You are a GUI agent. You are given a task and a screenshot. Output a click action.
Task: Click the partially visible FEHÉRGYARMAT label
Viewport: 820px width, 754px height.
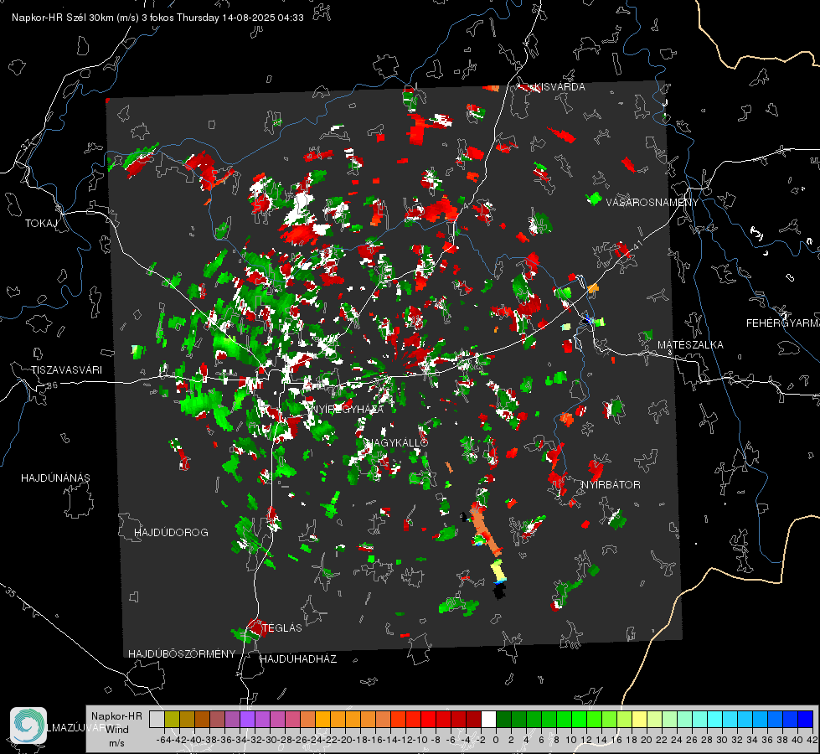782,323
